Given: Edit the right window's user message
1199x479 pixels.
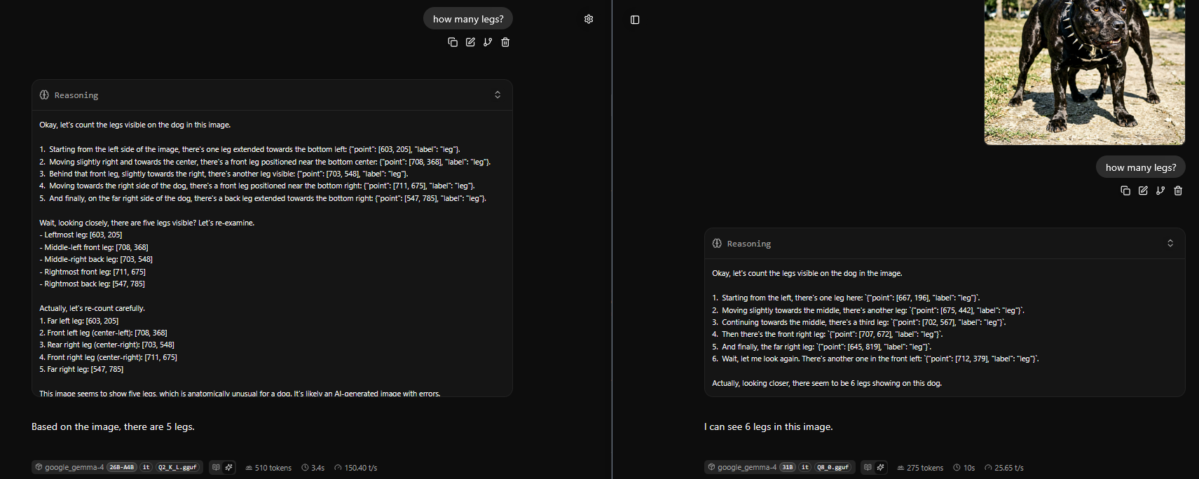Looking at the screenshot, I should (x=1143, y=190).
